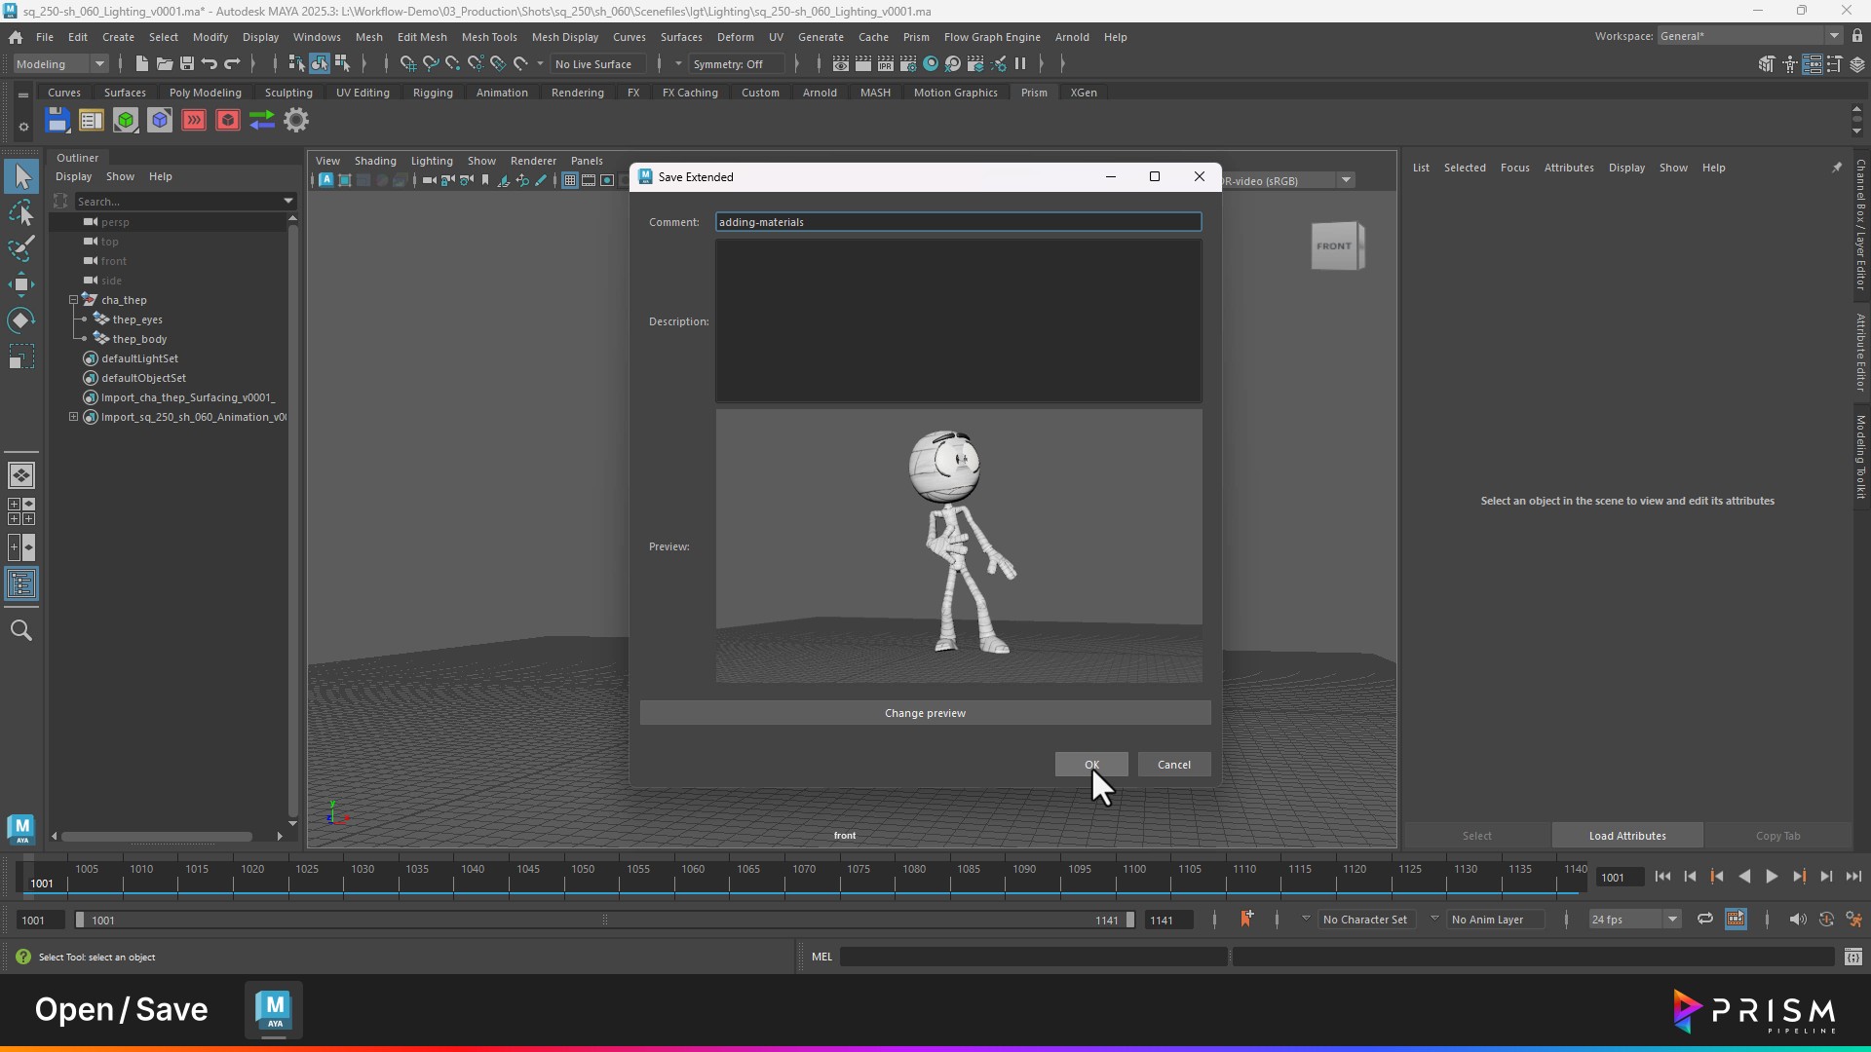Open the viewport color space sRGB dropdown
Image resolution: width=1871 pixels, height=1052 pixels.
1346,180
